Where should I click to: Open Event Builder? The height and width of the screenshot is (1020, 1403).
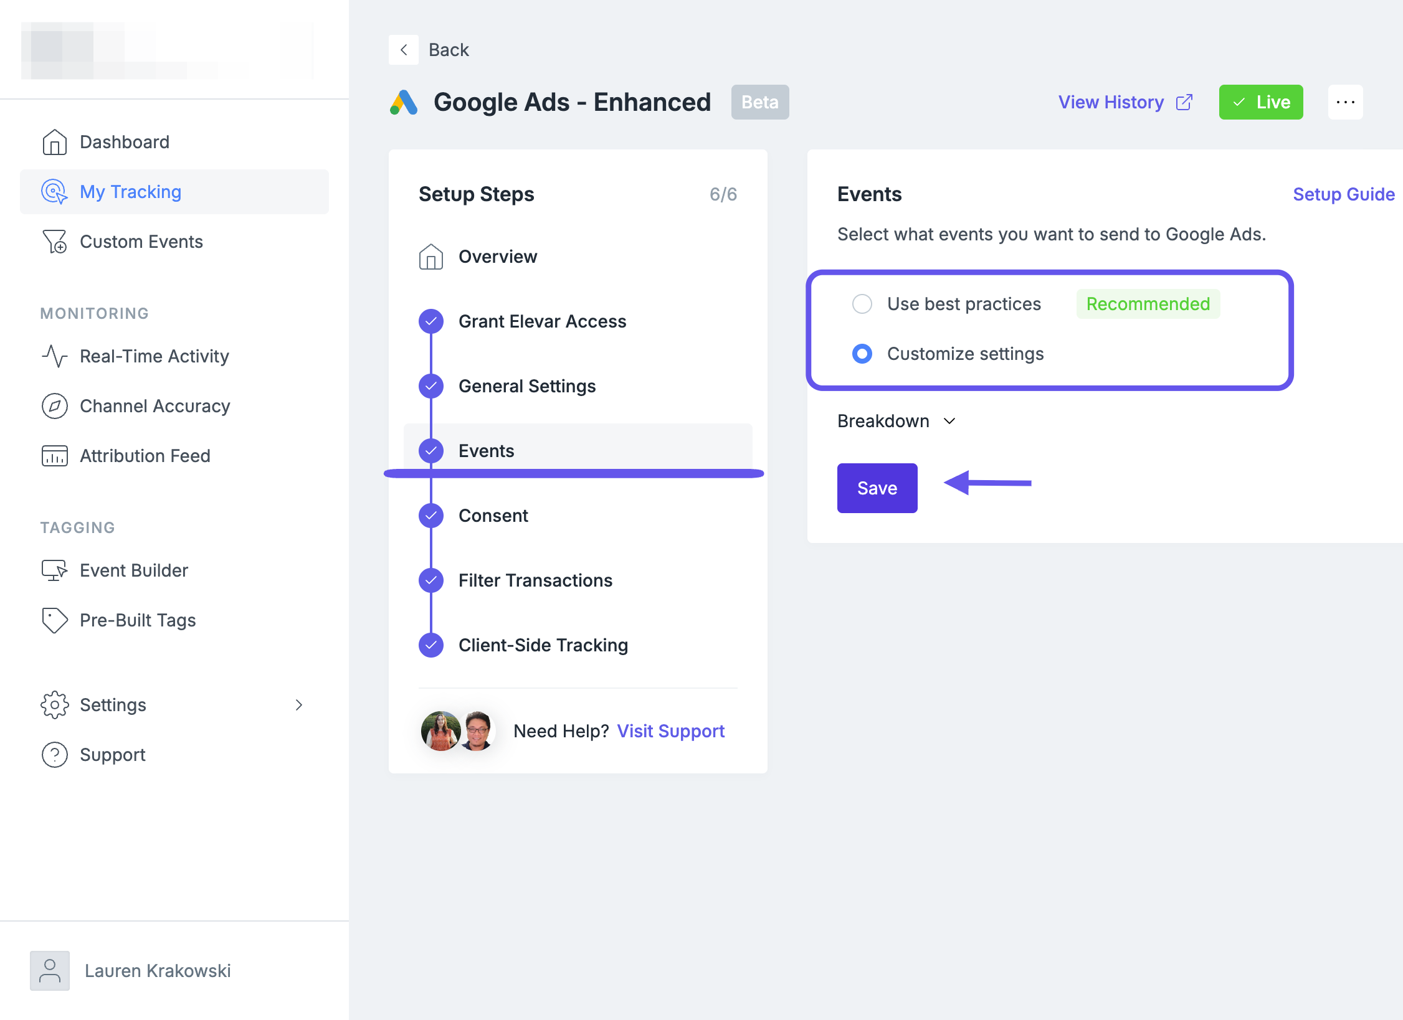[x=174, y=570]
